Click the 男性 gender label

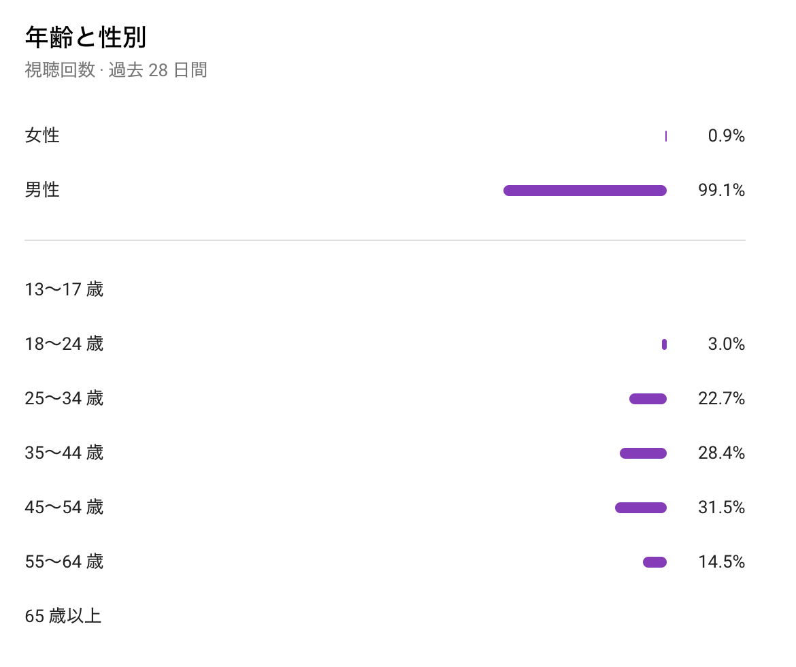click(42, 190)
